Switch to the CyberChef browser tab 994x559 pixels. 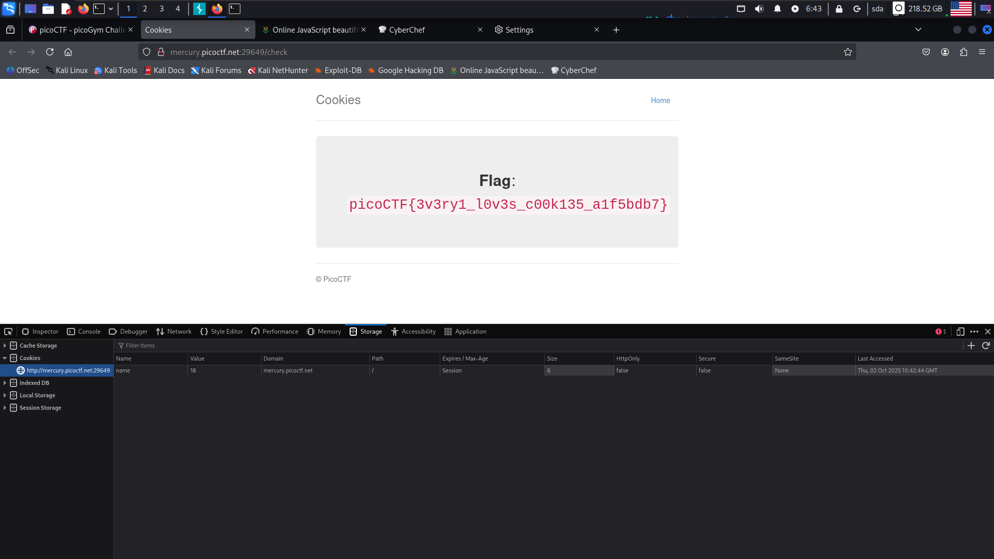[x=407, y=30]
